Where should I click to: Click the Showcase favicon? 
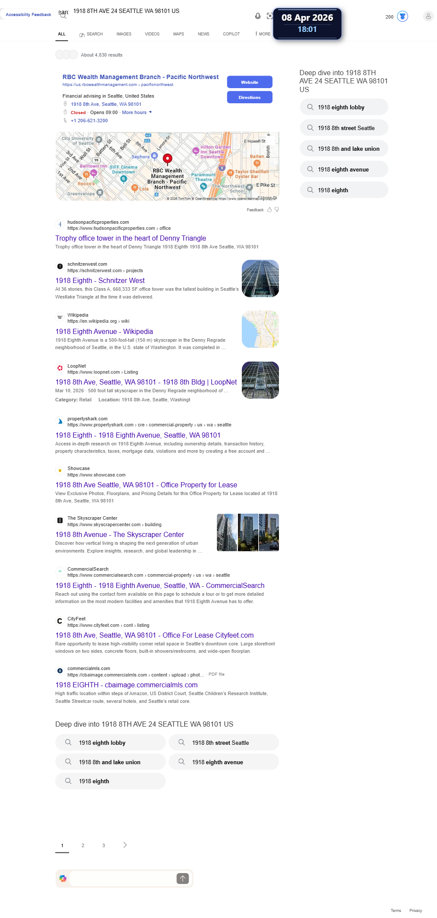pos(60,471)
